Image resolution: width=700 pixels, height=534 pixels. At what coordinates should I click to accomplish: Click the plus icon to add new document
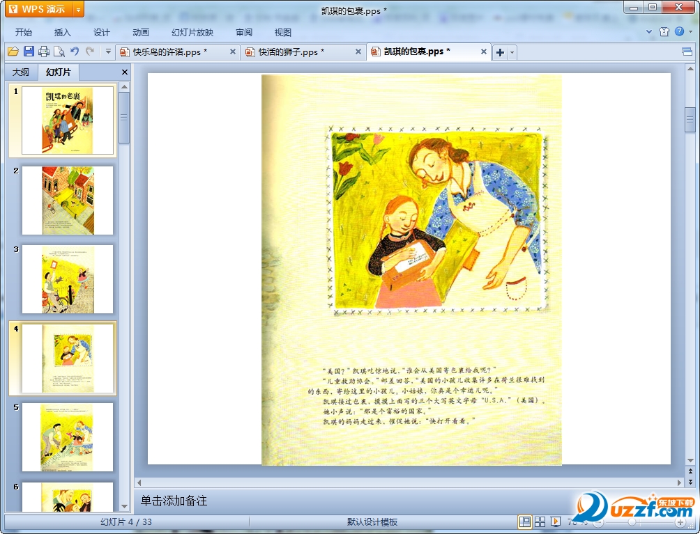point(500,52)
